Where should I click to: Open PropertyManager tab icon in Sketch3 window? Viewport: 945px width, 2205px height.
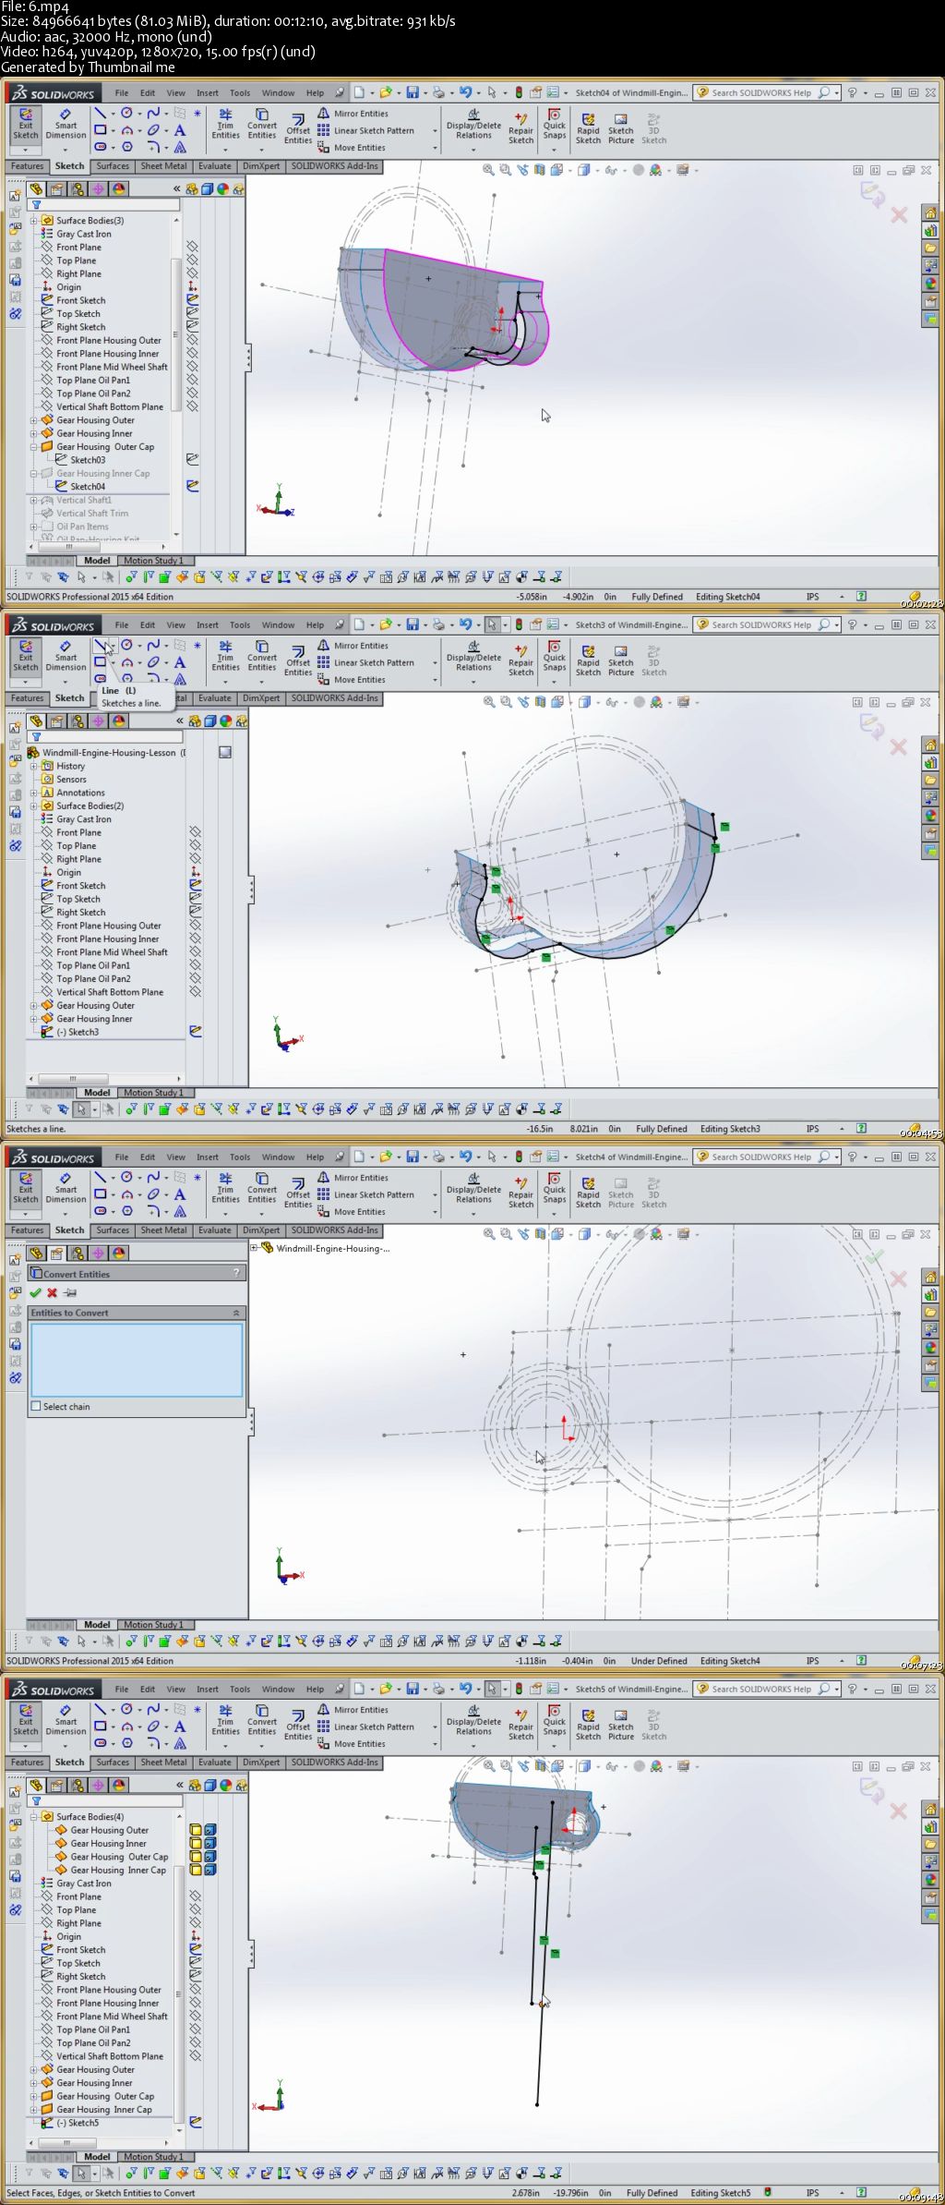[56, 721]
